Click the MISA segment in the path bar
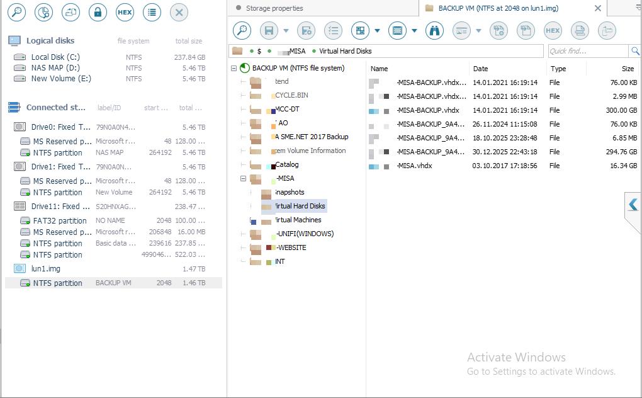The width and height of the screenshot is (642, 398). point(297,51)
